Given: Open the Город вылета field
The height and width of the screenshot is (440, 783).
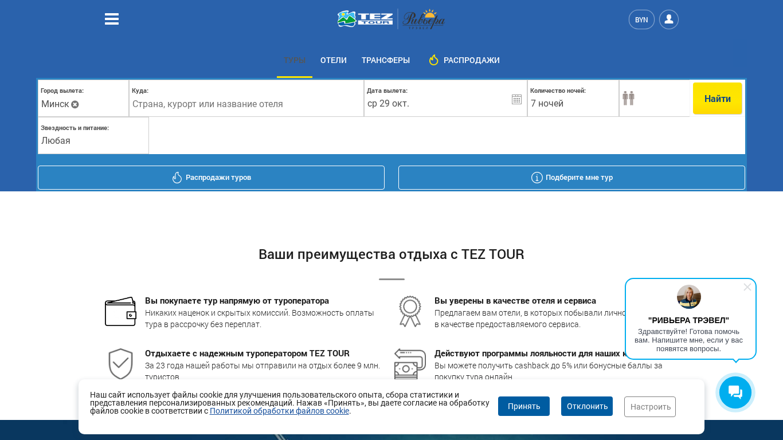Looking at the screenshot, I should (83, 99).
